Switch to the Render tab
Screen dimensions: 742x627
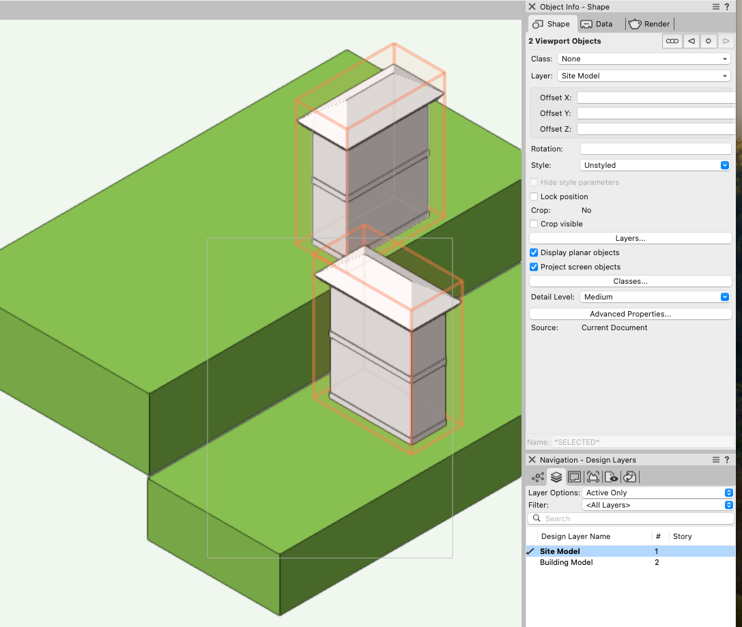649,24
